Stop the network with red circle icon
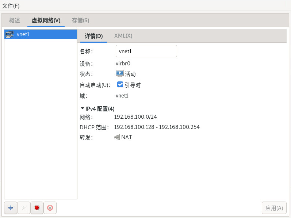 click(x=37, y=208)
